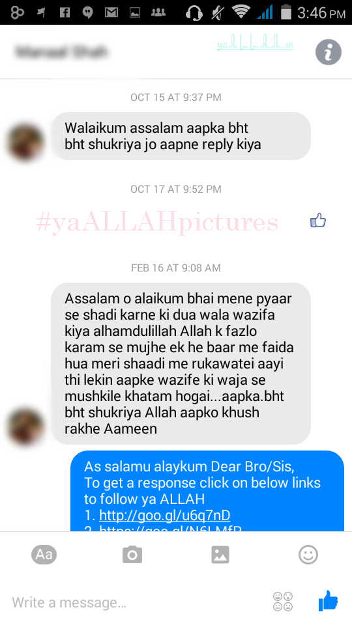352x625 pixels.
Task: Tap the Gmail notification icon in status bar
Action: tap(111, 12)
